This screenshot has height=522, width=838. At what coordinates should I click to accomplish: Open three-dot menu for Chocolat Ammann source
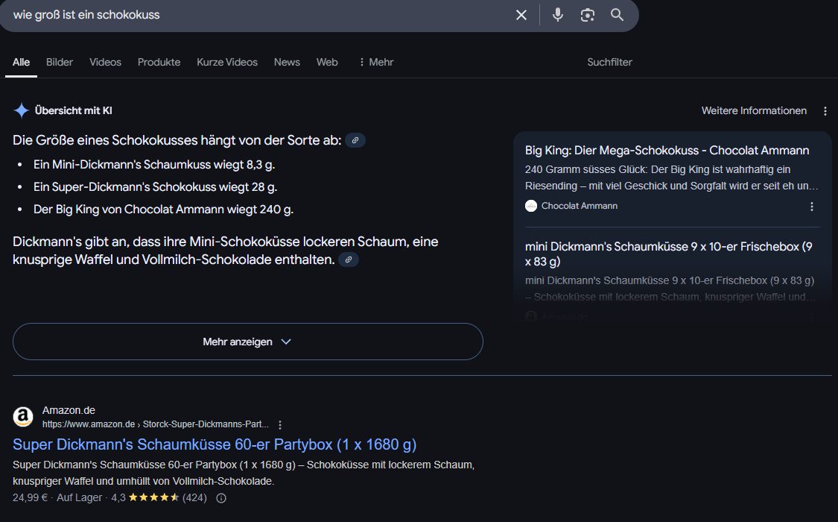[x=812, y=207]
